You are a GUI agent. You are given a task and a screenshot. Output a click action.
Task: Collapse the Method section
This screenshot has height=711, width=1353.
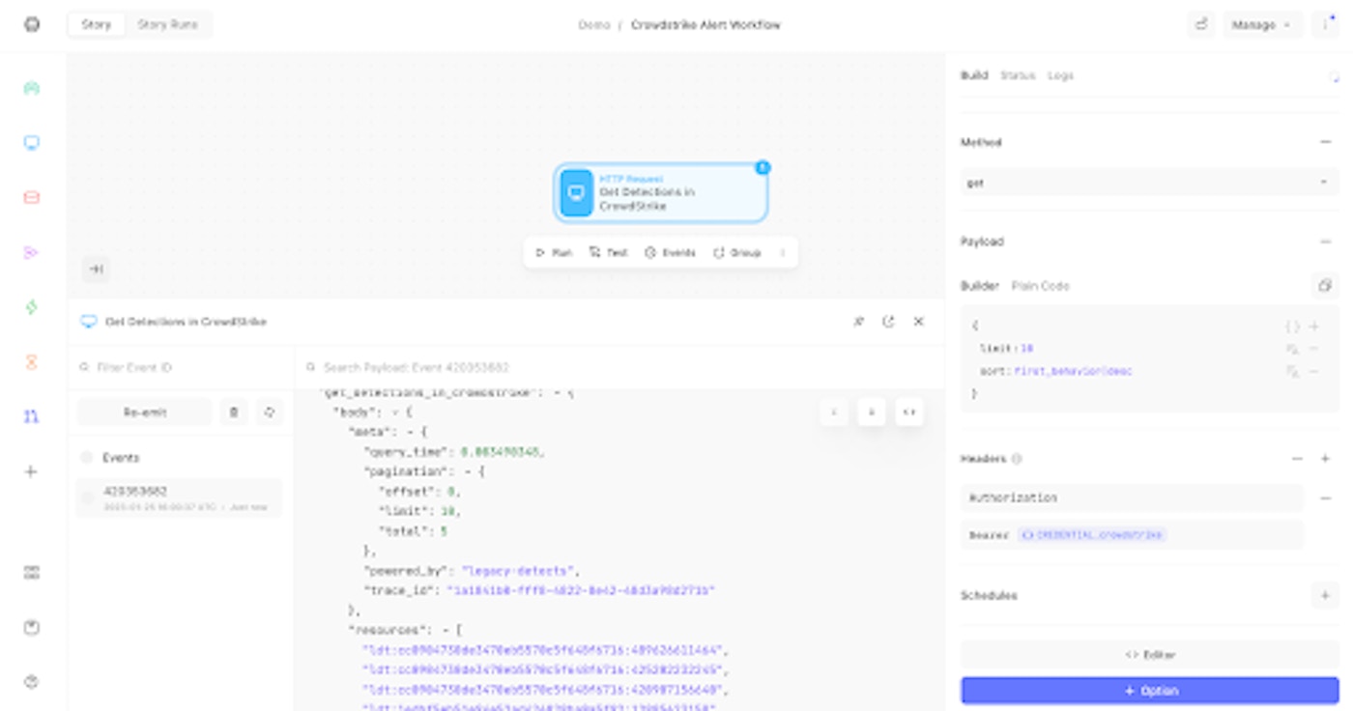coord(1325,142)
